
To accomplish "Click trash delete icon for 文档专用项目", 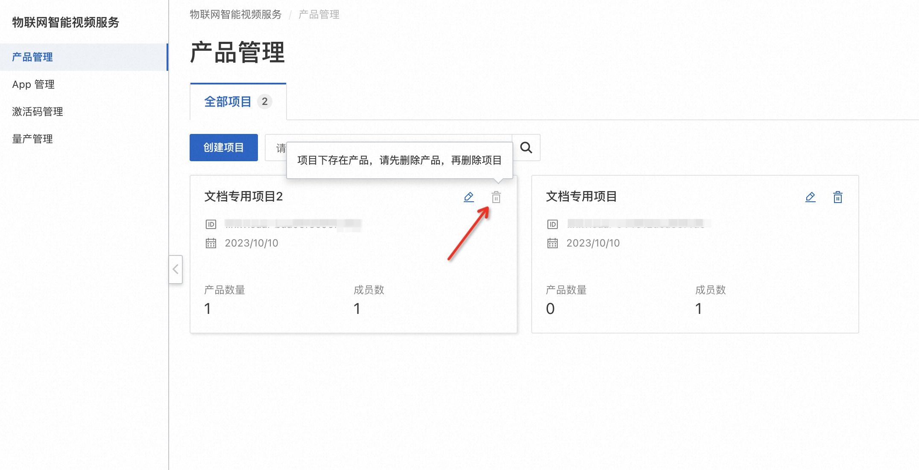I will point(837,197).
